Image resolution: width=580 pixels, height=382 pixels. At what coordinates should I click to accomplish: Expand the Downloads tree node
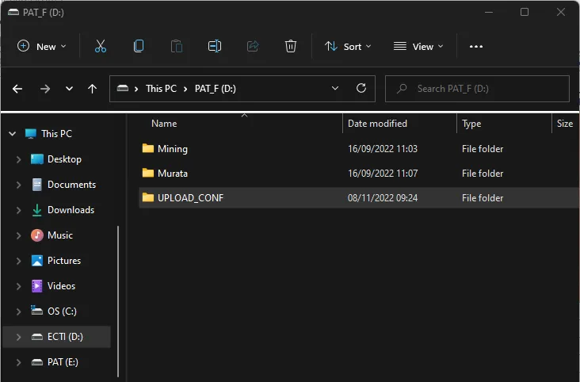(18, 210)
